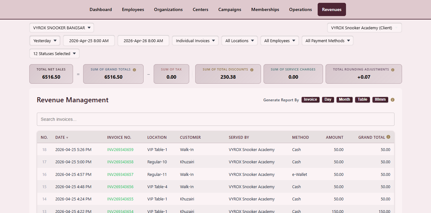Generate report by Month
The width and height of the screenshot is (431, 213).
[344, 99]
